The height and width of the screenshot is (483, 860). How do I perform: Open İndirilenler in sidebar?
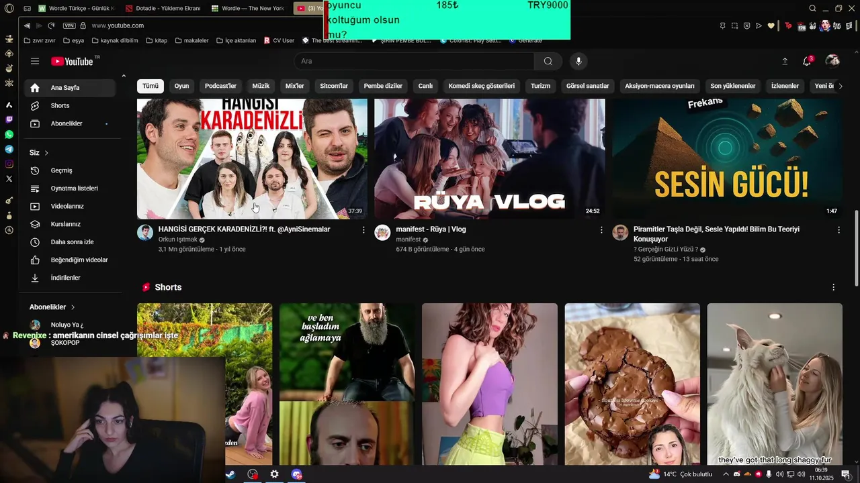71,278
